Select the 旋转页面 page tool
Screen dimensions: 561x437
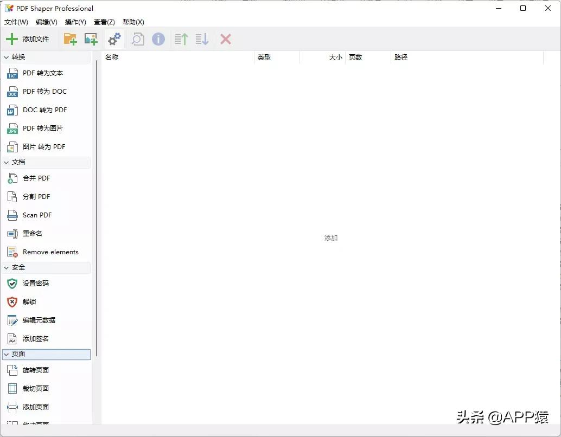pyautogui.click(x=36, y=370)
